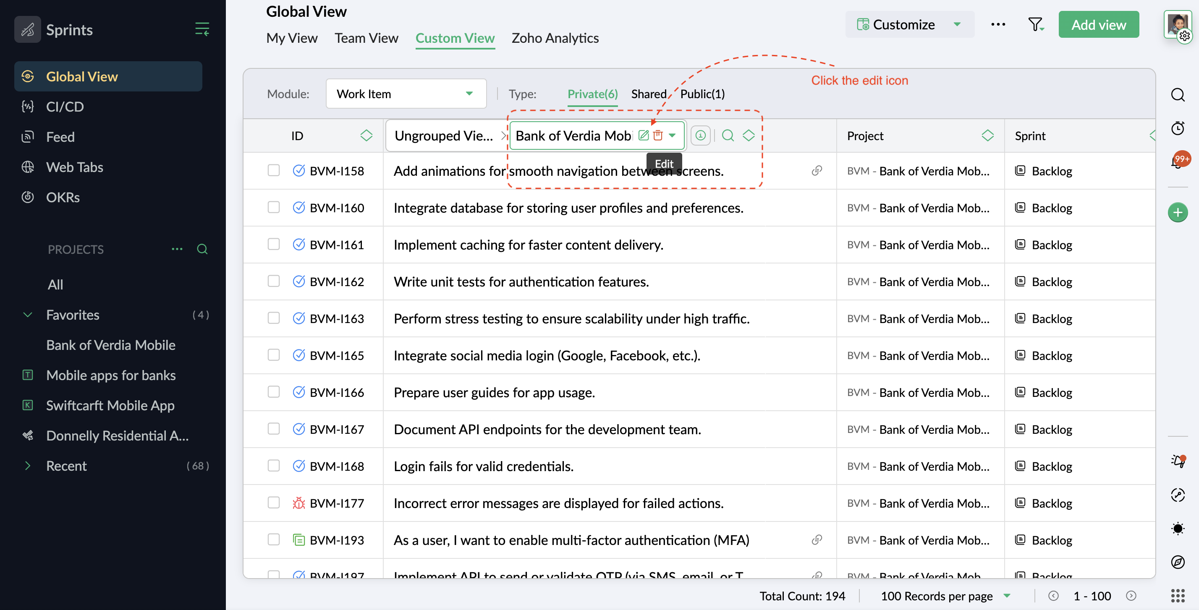Open the timer clock icon in the right rail
Image resolution: width=1199 pixels, height=610 pixels.
(1178, 128)
